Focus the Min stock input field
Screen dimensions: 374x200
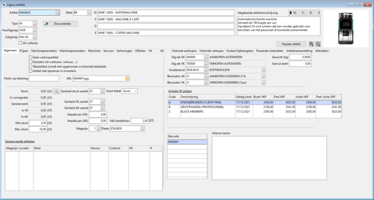[x=38, y=123]
